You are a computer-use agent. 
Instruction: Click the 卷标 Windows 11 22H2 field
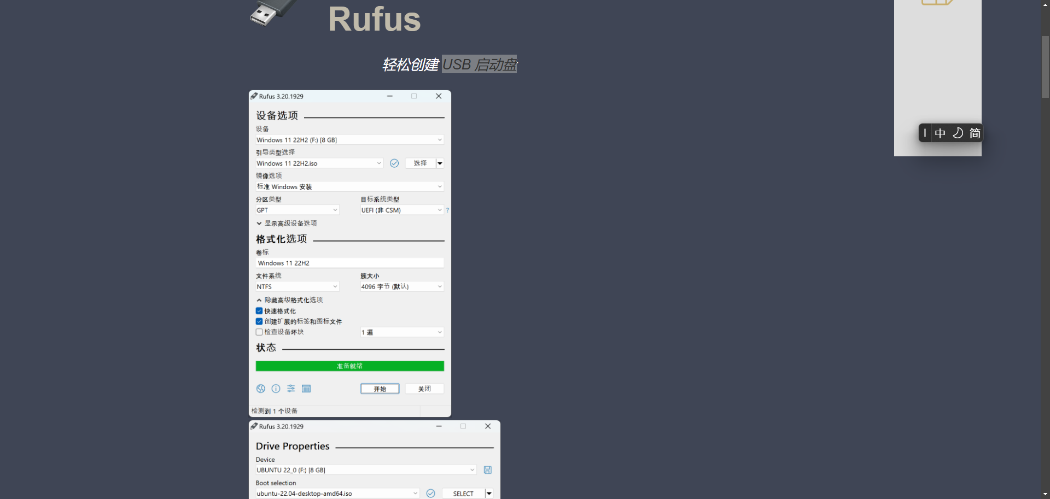349,263
